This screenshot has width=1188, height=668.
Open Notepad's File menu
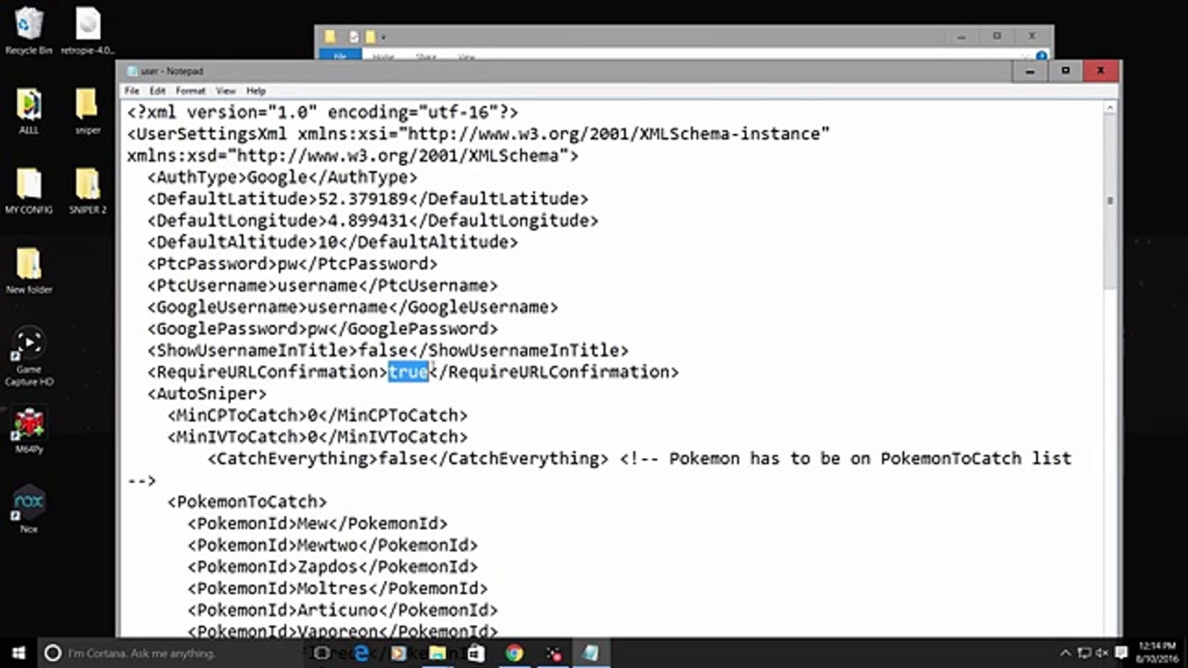[x=132, y=91]
